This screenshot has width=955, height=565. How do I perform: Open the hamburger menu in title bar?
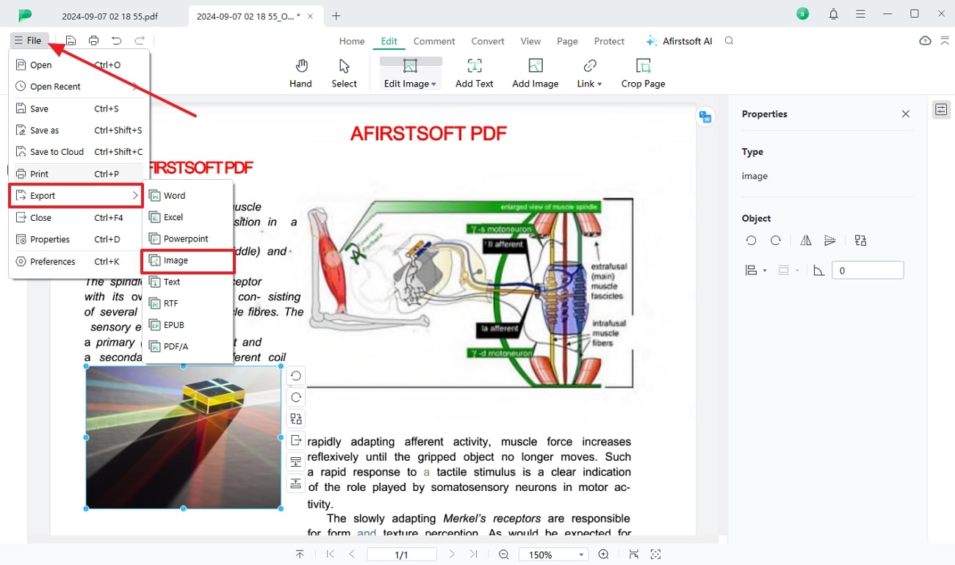860,14
